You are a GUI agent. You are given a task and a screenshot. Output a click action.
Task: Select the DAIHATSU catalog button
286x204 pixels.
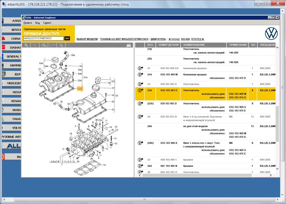pos(11,47)
